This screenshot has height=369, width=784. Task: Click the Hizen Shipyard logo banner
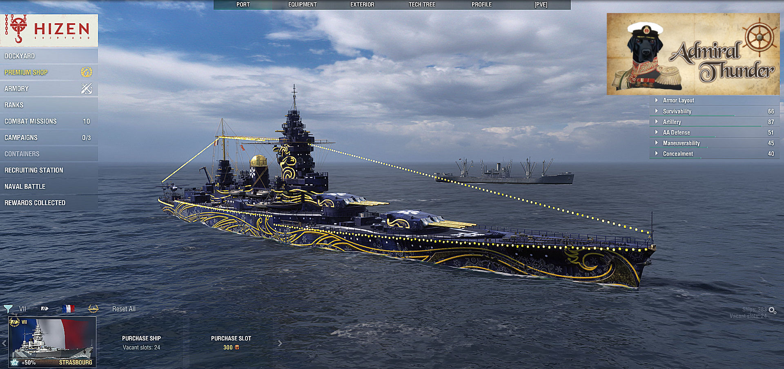pos(49,30)
